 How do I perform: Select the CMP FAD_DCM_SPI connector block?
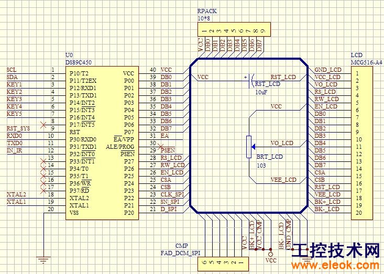[223, 264]
